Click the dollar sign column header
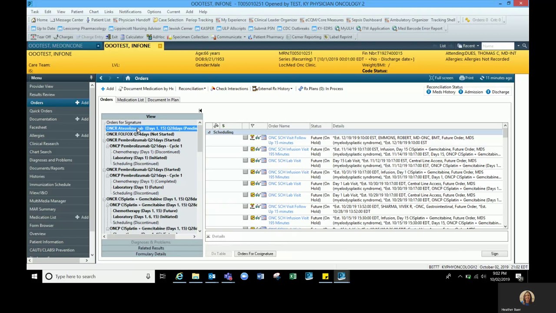 [x=223, y=126]
